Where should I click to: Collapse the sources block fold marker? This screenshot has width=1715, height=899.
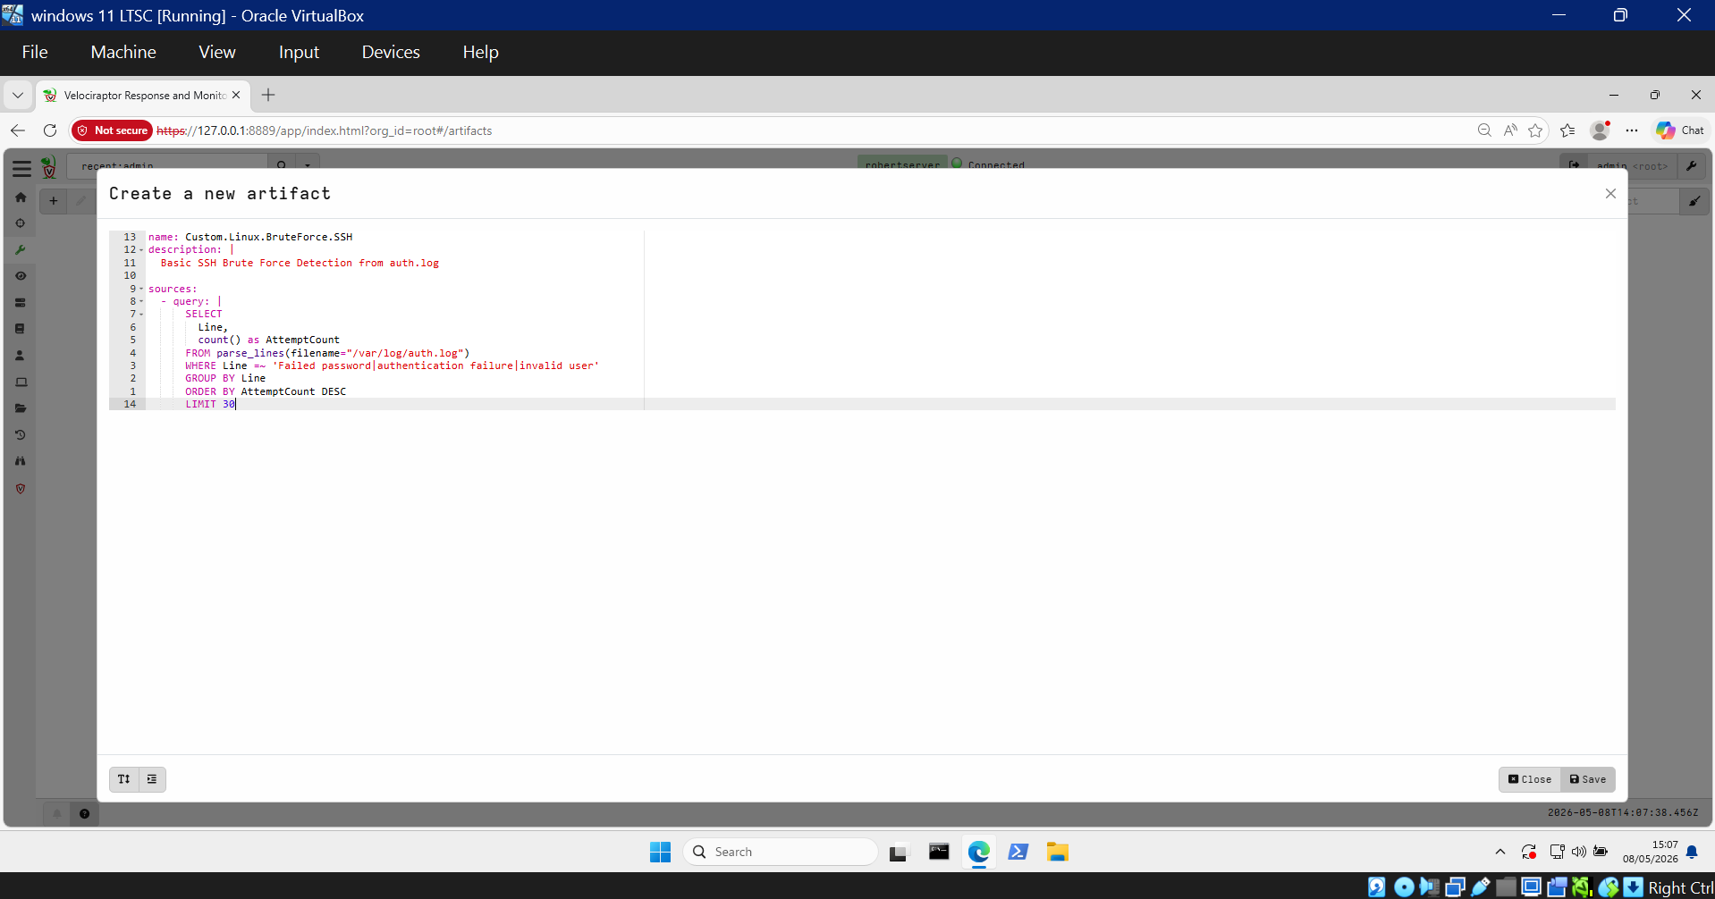click(x=141, y=289)
